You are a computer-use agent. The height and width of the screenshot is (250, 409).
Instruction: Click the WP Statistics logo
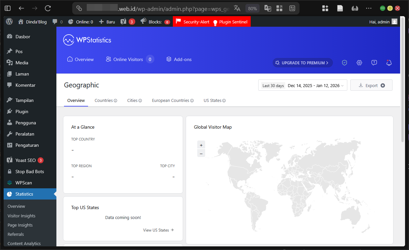coord(87,40)
